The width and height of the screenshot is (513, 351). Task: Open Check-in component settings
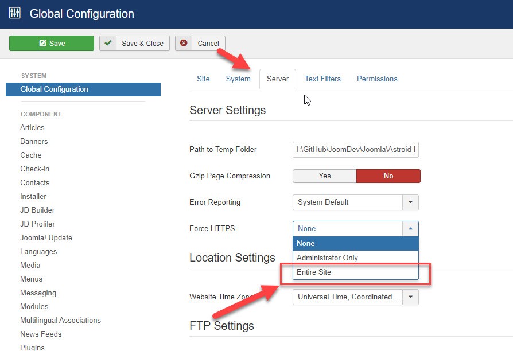pyautogui.click(x=34, y=169)
